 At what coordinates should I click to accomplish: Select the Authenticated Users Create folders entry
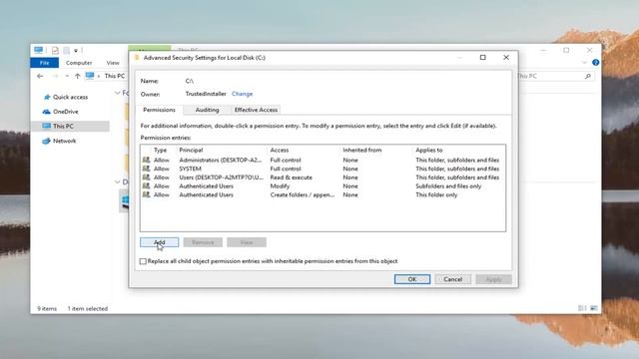tap(322, 195)
